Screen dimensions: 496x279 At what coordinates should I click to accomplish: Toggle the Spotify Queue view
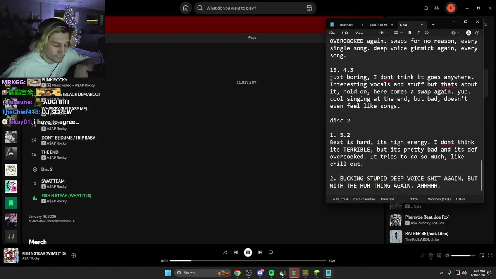click(431, 255)
